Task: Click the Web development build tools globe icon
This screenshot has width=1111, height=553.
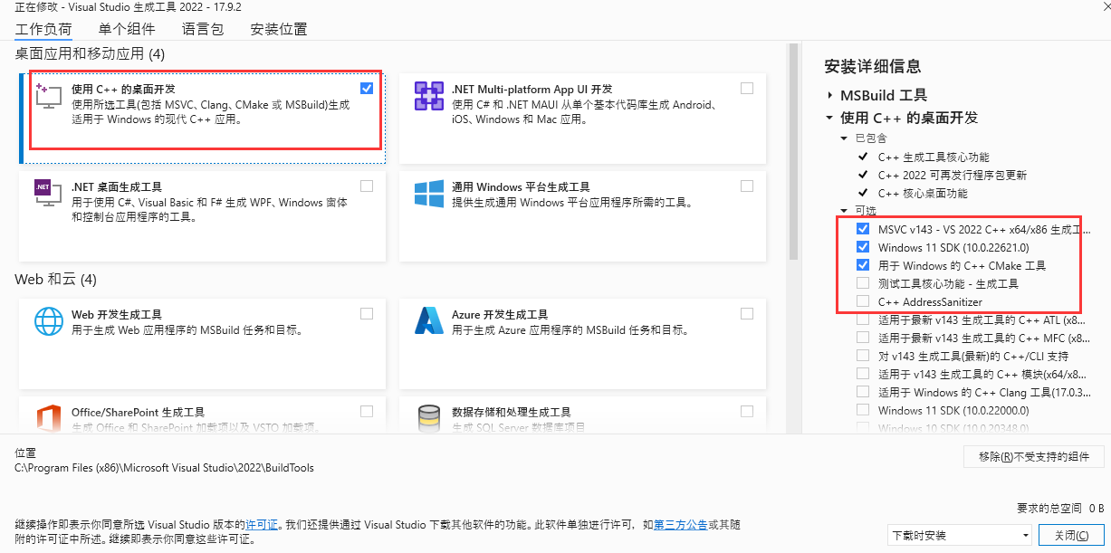Action: pyautogui.click(x=48, y=321)
